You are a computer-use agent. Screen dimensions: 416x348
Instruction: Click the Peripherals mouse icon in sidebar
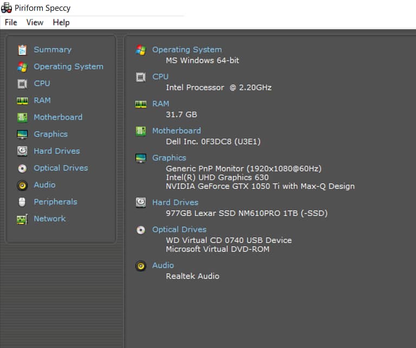point(22,202)
